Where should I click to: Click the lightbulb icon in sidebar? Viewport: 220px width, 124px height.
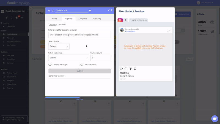click(12, 18)
